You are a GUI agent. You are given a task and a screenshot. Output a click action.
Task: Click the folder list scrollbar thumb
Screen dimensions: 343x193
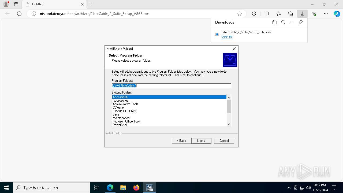pyautogui.click(x=229, y=106)
